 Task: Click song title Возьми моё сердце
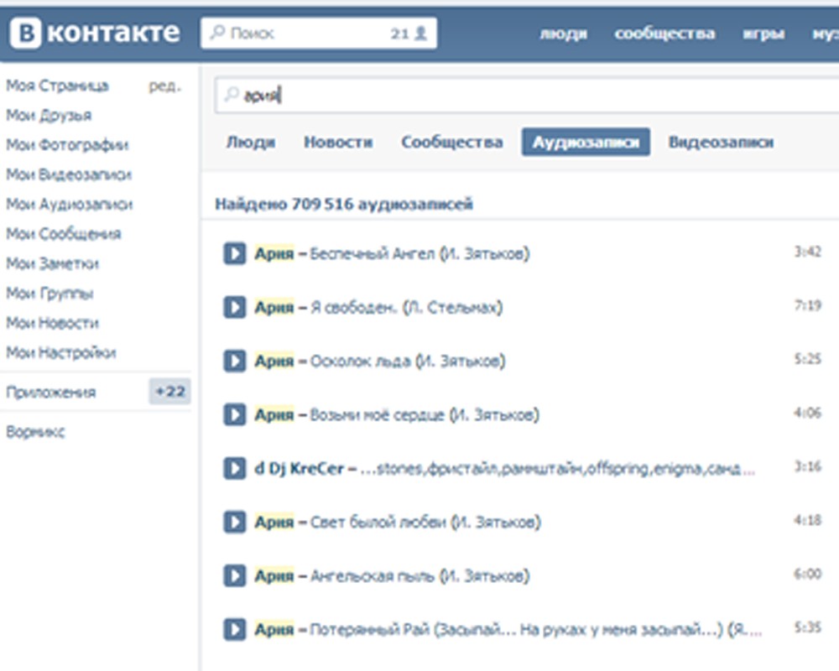(425, 414)
